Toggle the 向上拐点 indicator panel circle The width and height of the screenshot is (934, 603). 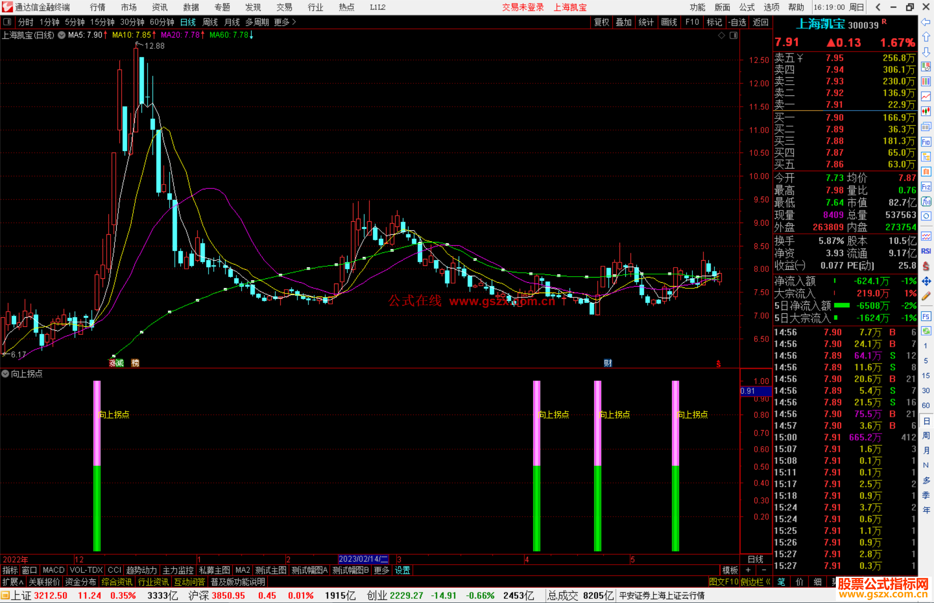click(5, 373)
